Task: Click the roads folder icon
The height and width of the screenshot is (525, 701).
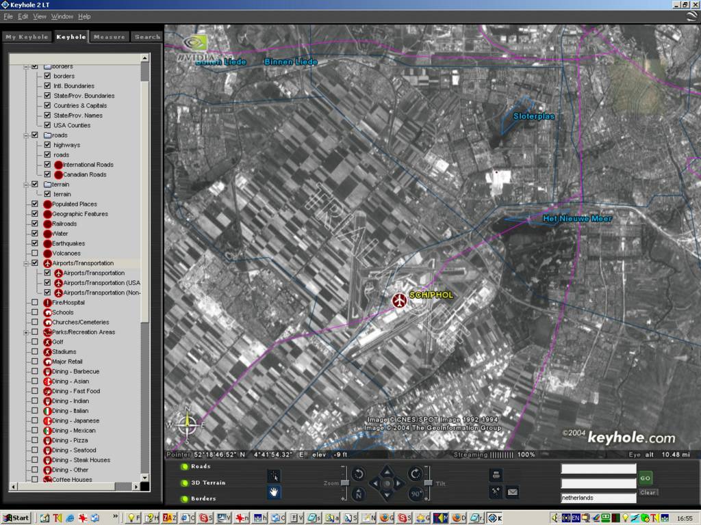Action: pyautogui.click(x=47, y=135)
